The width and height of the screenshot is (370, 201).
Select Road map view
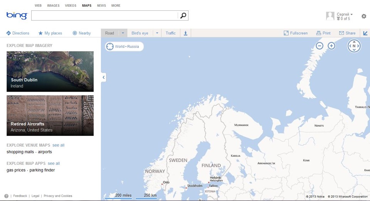tap(110, 33)
